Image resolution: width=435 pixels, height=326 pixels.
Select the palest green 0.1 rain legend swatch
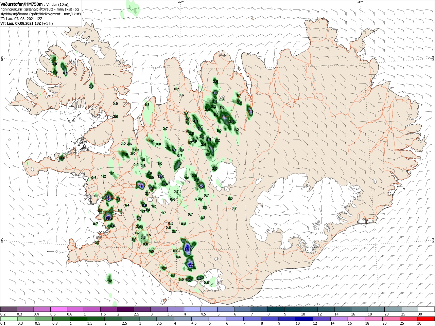8,319
